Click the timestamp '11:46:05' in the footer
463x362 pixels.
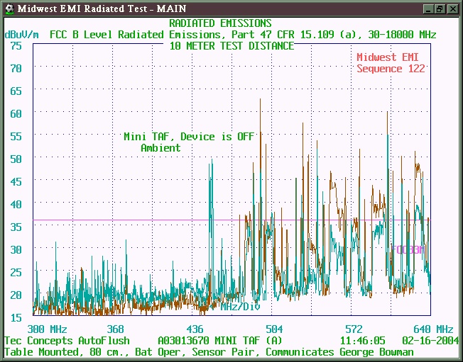[x=363, y=341]
